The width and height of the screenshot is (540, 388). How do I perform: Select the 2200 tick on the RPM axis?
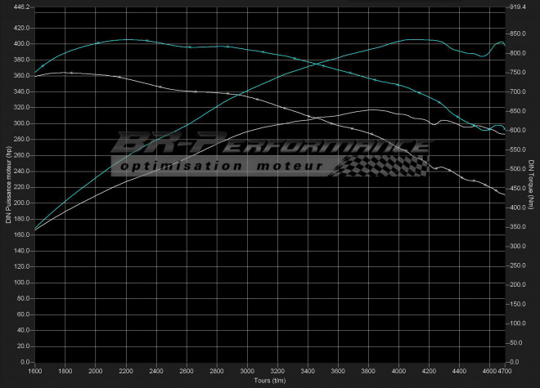[x=126, y=372]
